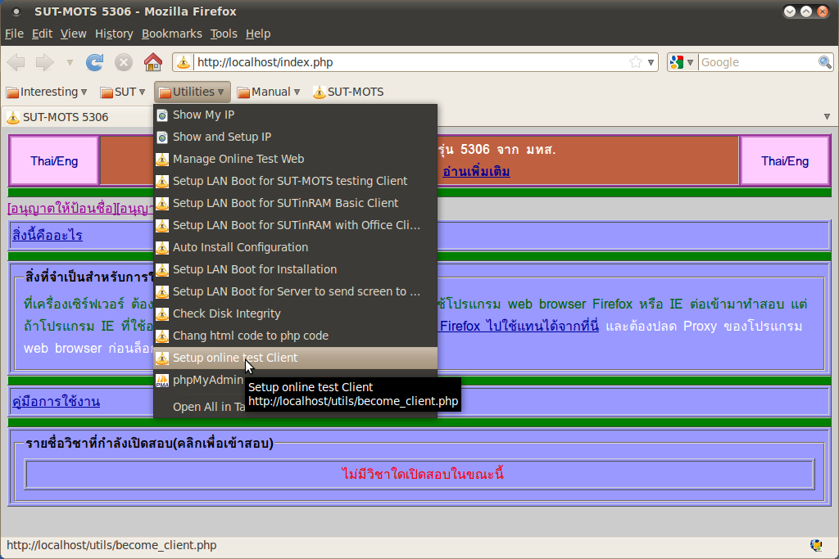Open the Home page icon

[x=153, y=62]
